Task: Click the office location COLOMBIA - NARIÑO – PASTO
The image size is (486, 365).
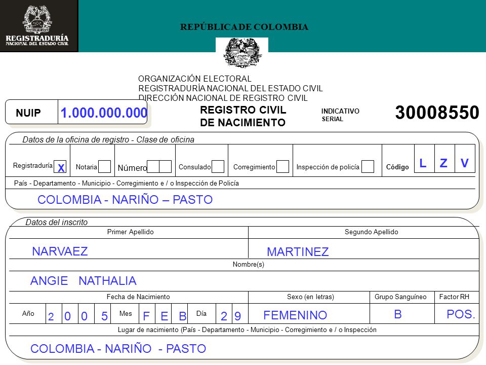Action: (x=125, y=200)
